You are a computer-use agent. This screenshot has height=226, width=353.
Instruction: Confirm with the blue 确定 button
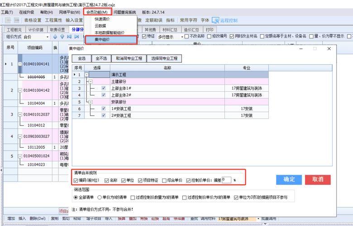point(289,180)
